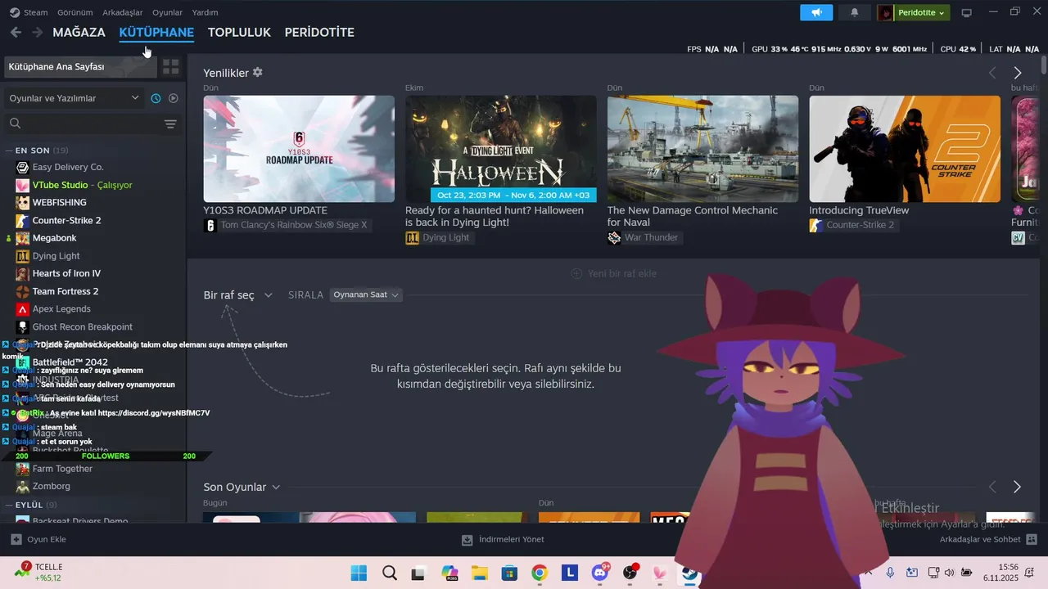Screen dimensions: 1048x589
Task: Change the Oynanan Saat sort dropdown
Action: [x=366, y=294]
